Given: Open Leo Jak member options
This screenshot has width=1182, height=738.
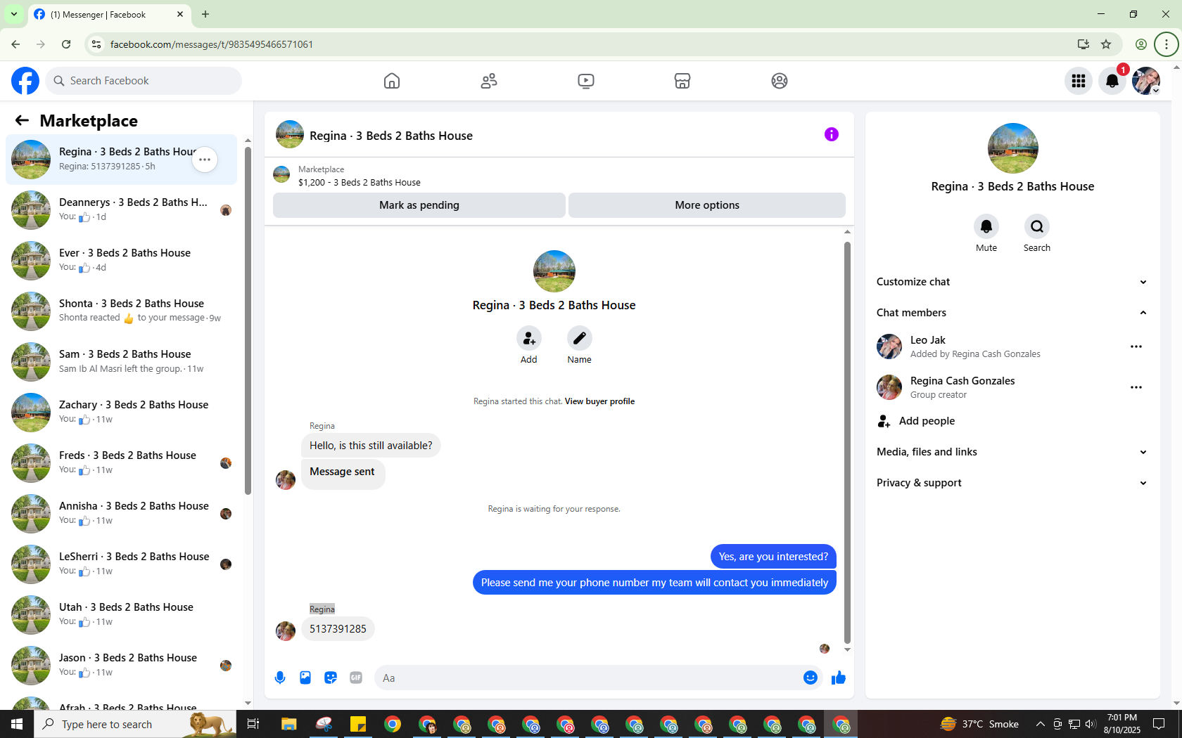Looking at the screenshot, I should (1136, 347).
